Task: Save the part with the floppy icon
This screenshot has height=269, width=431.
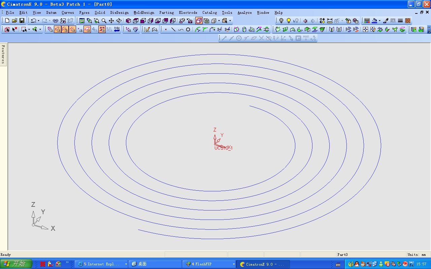Action: 22,21
